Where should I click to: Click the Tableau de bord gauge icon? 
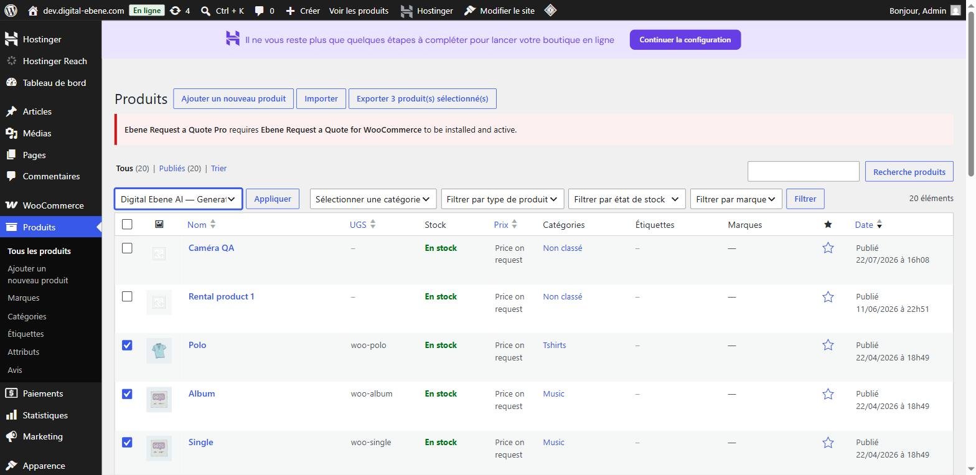click(11, 83)
